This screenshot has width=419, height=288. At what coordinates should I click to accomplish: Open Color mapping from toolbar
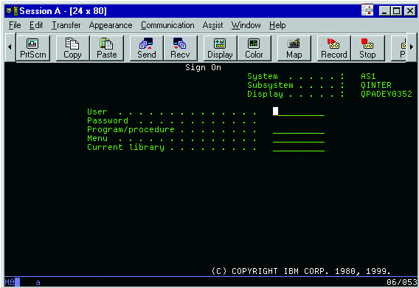[254, 49]
